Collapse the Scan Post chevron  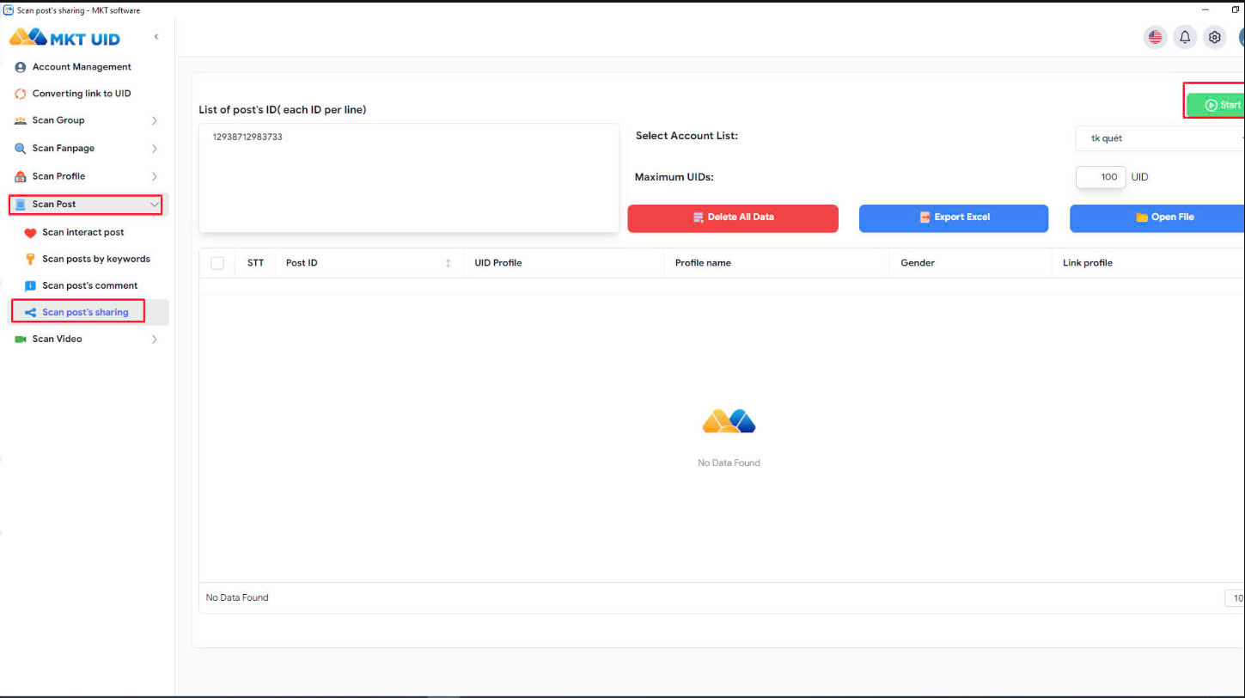click(154, 205)
